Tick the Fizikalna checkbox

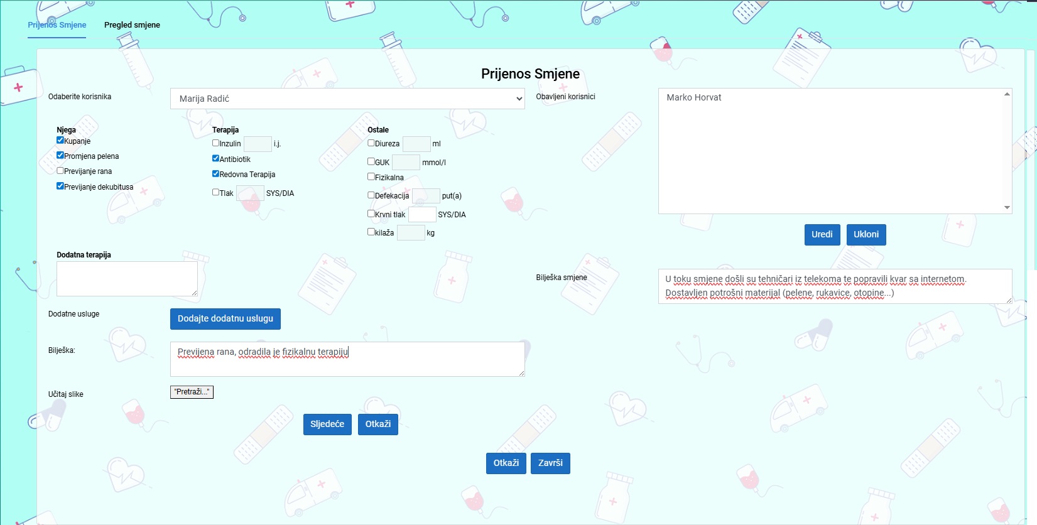point(371,177)
